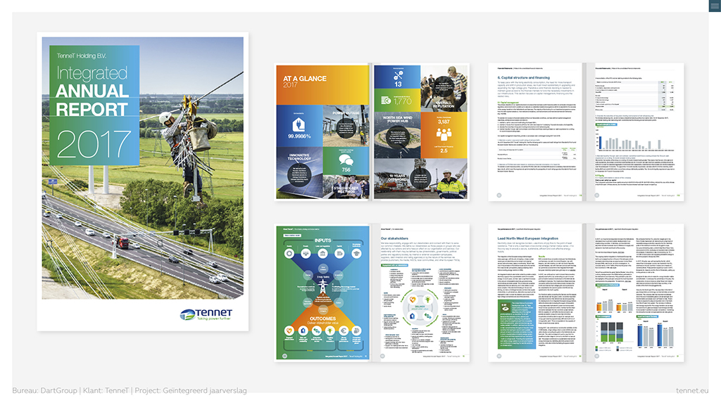Select the page with North Sea Wind Power Hub
Image resolution: width=721 pixels, height=405 pixels.
(x=421, y=131)
